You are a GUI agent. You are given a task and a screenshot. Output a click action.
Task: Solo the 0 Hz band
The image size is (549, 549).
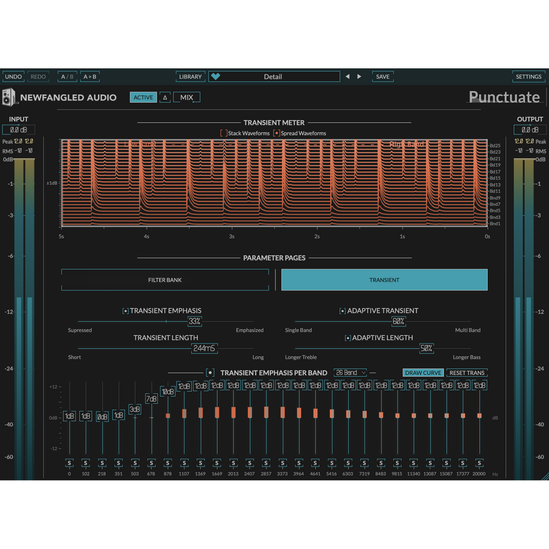pos(69,463)
